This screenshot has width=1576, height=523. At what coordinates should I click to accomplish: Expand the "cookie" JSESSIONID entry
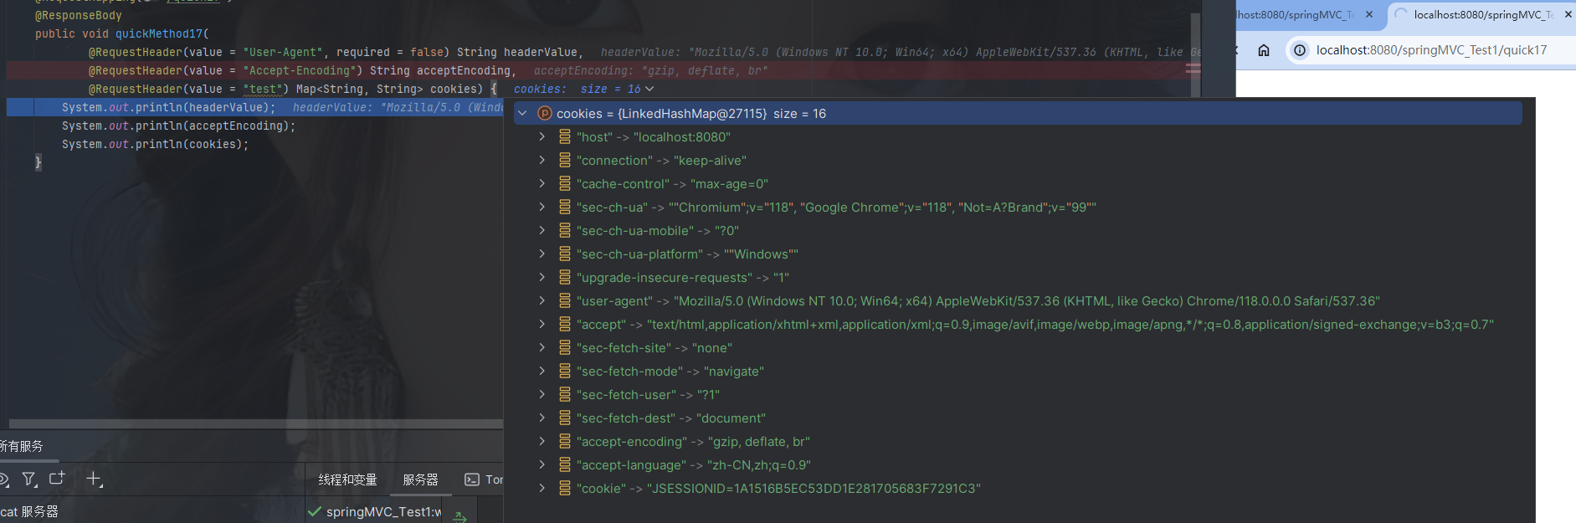pyautogui.click(x=542, y=488)
